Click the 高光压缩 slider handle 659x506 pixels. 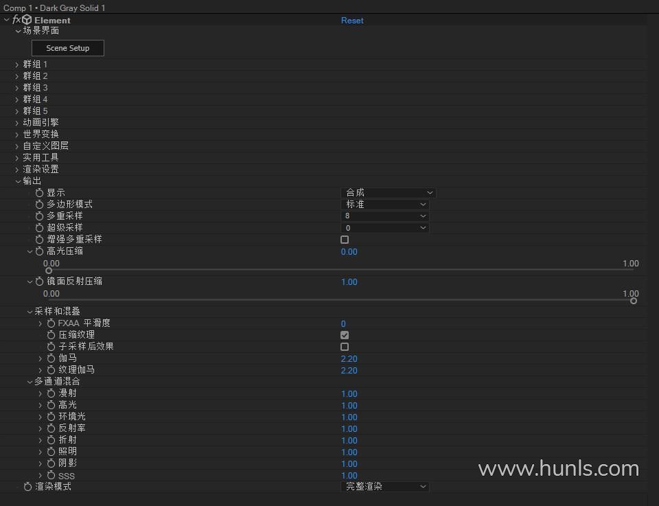coord(49,271)
